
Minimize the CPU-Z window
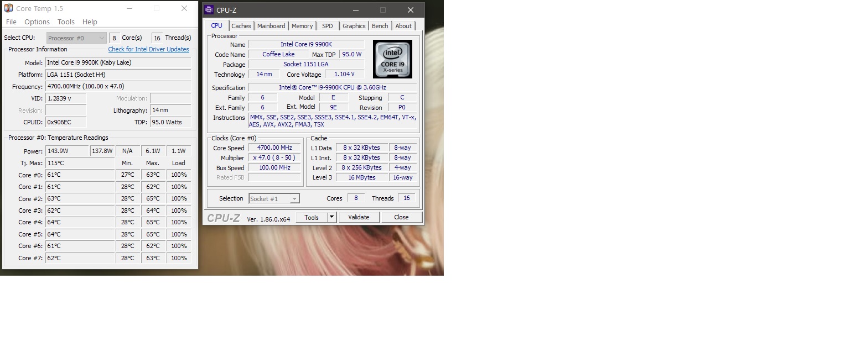pyautogui.click(x=355, y=10)
